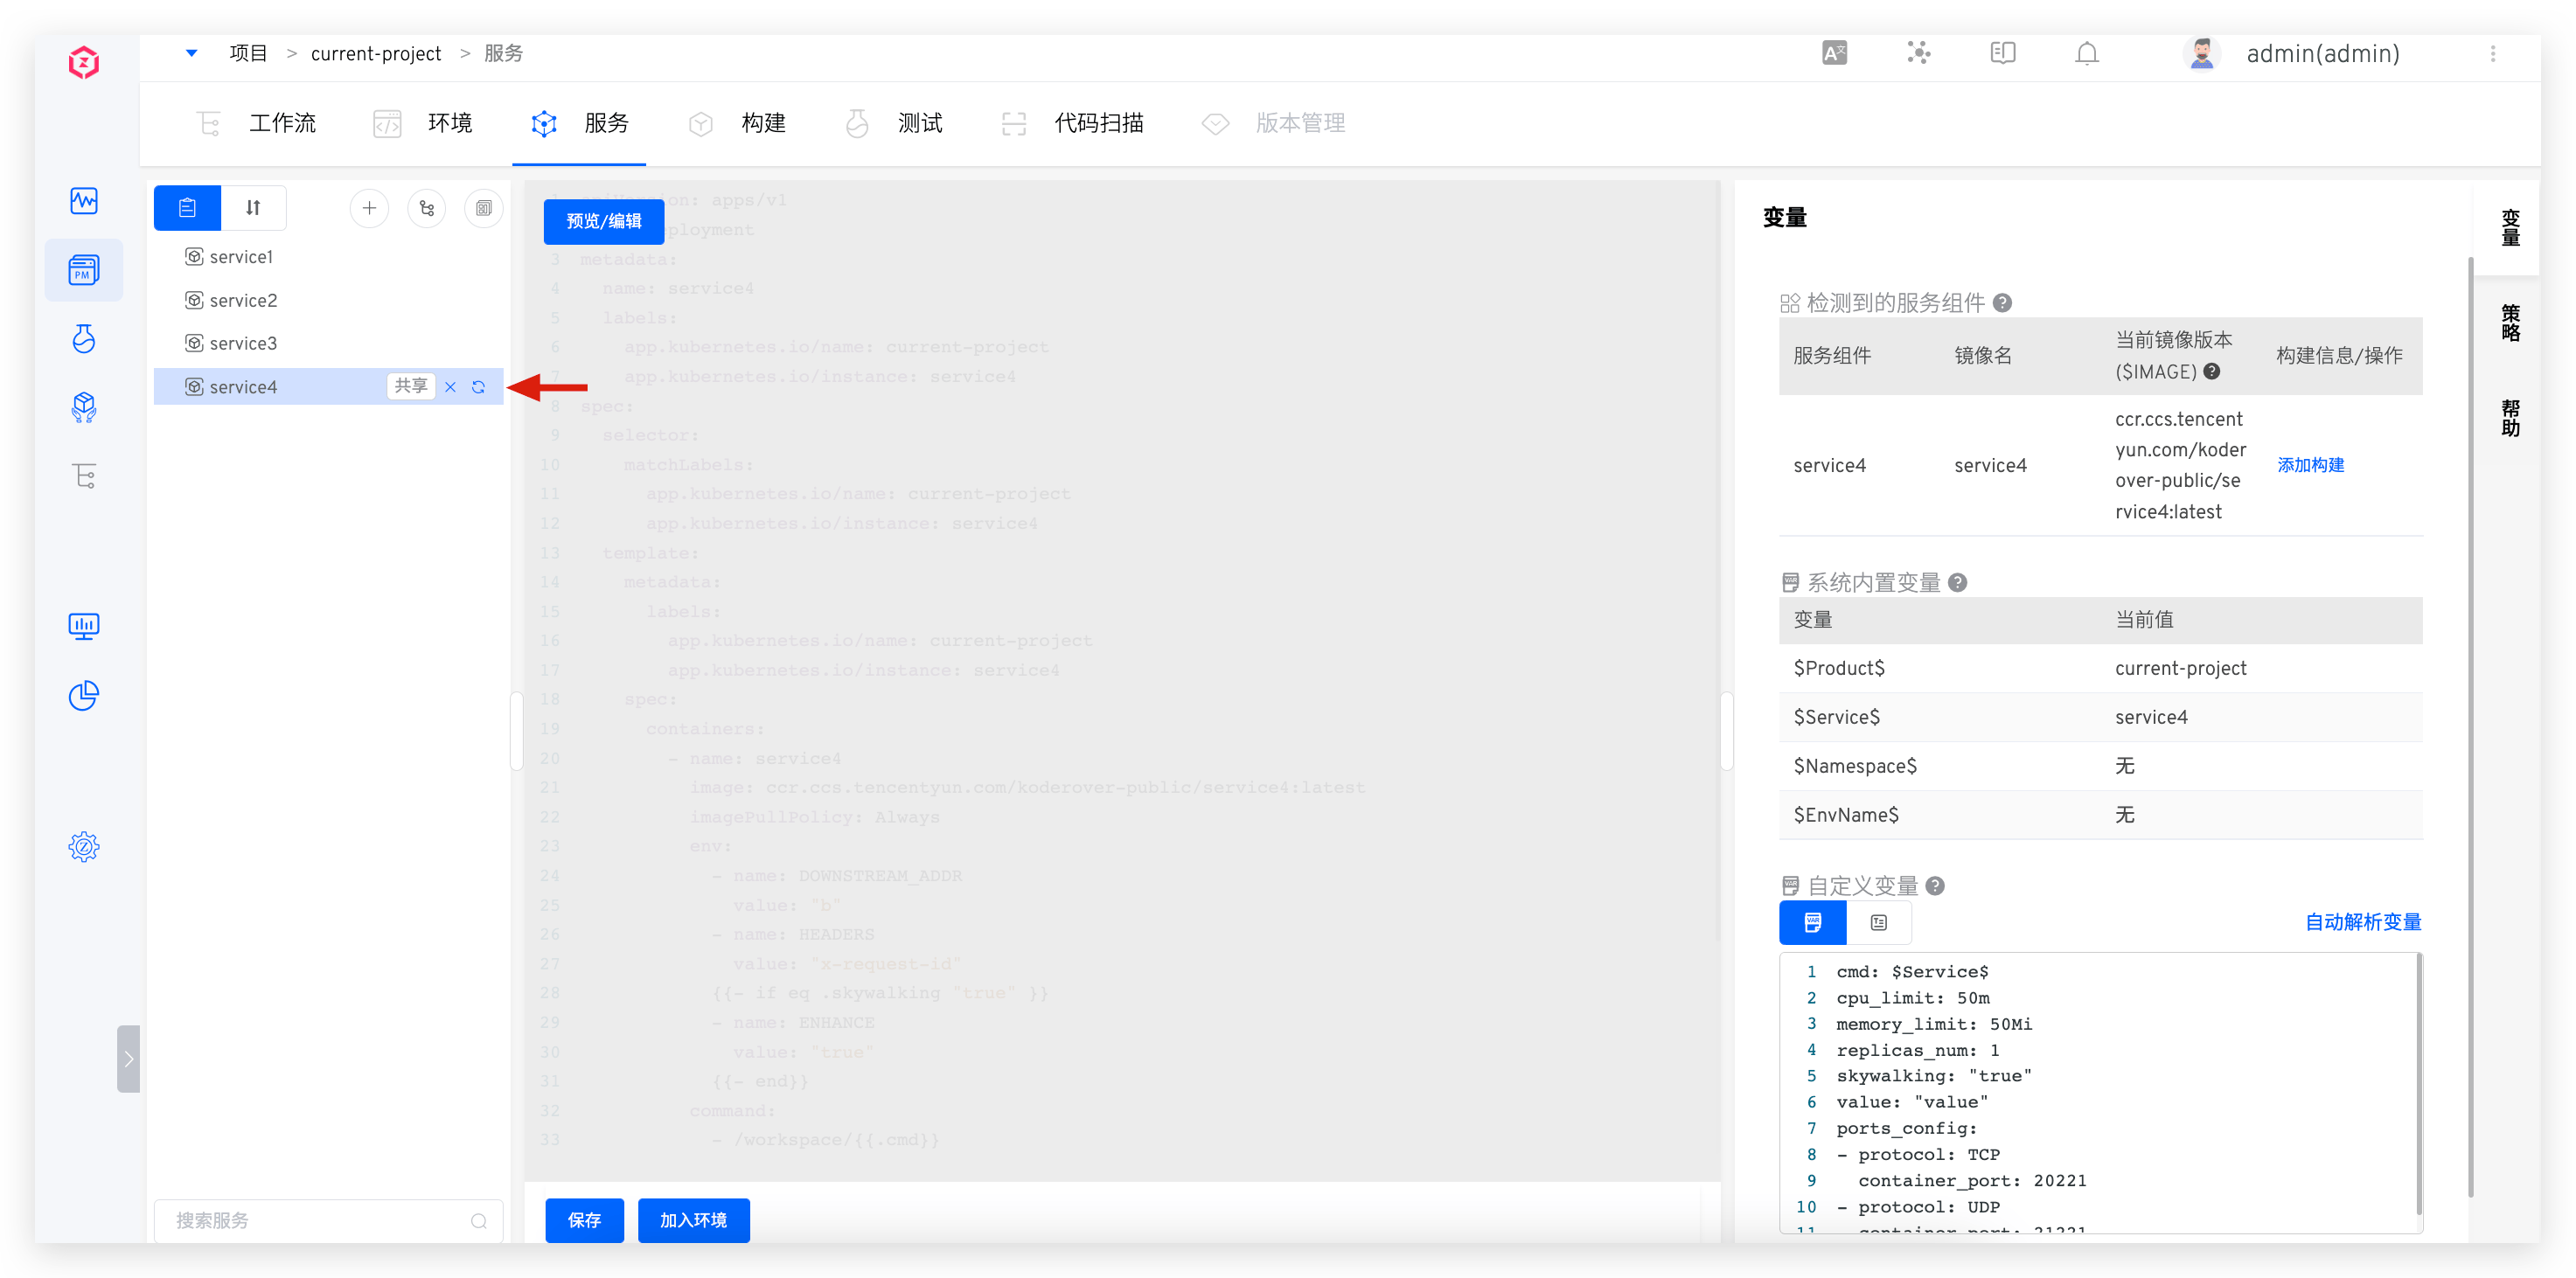Open system settings gear in left sidebar
Screen dimensions: 2576x1278
point(84,847)
